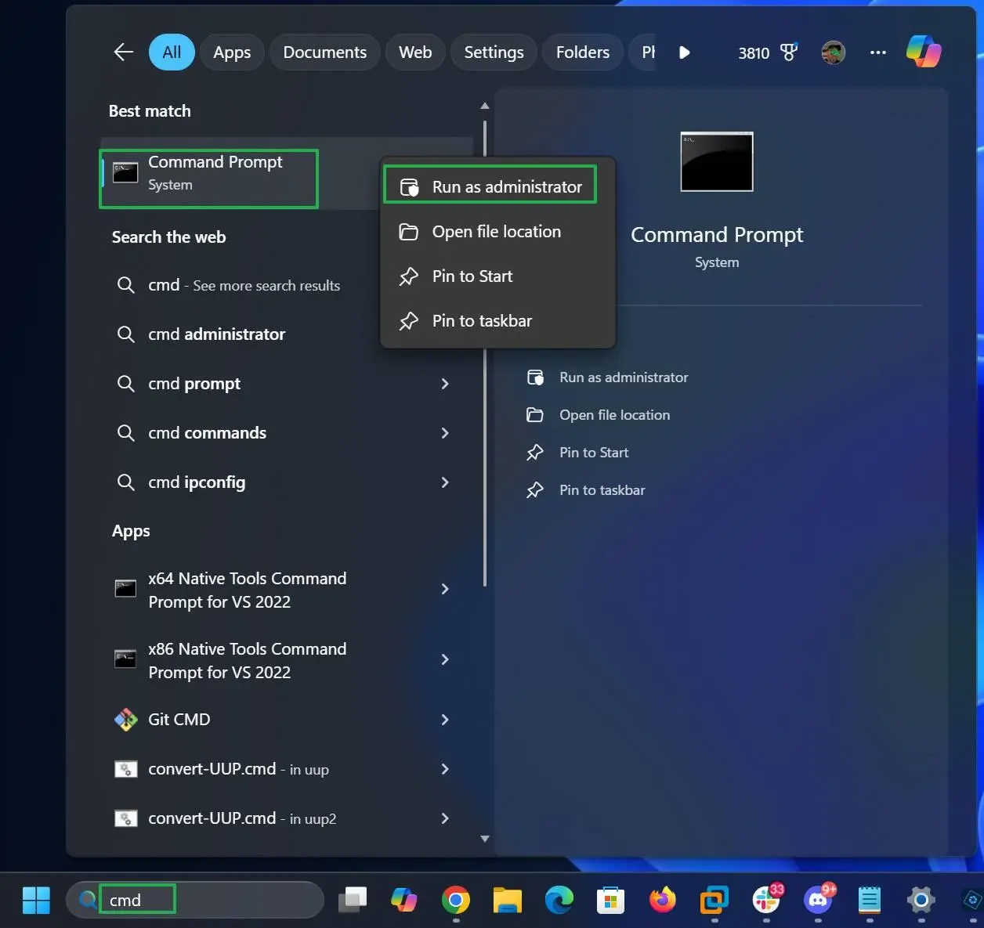This screenshot has height=928, width=984.
Task: Open Microsoft Edge from the taskbar
Action: click(x=559, y=900)
